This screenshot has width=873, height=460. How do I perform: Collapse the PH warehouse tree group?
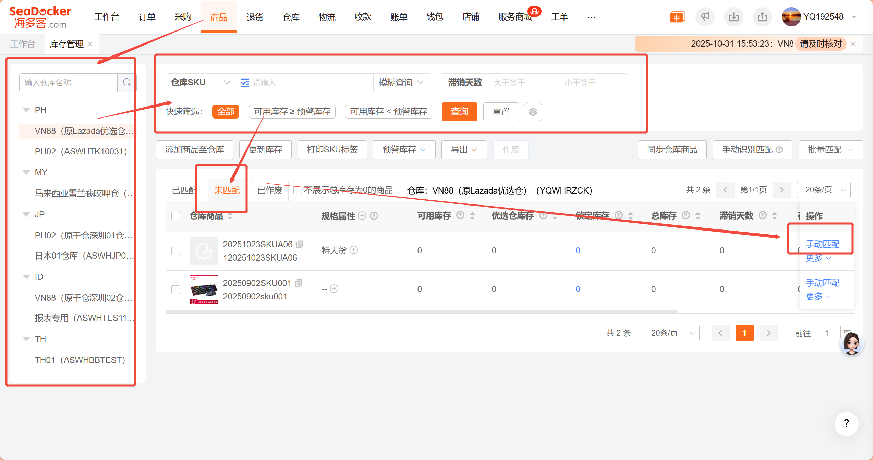click(26, 110)
